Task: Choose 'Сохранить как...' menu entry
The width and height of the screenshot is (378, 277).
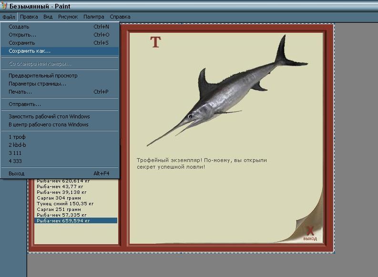Action: pyautogui.click(x=60, y=51)
